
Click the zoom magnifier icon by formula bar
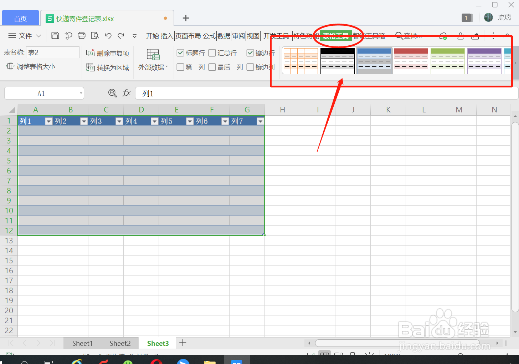[113, 93]
